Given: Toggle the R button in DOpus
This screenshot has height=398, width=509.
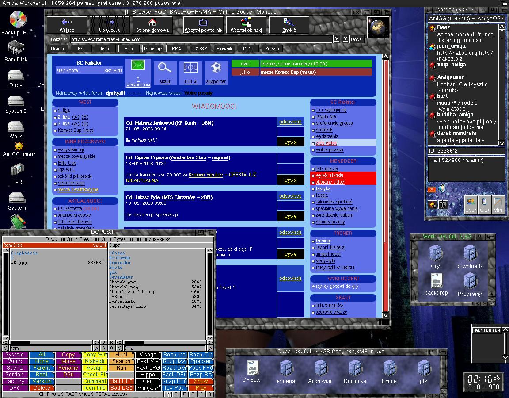Looking at the screenshot, I should [x=111, y=342].
